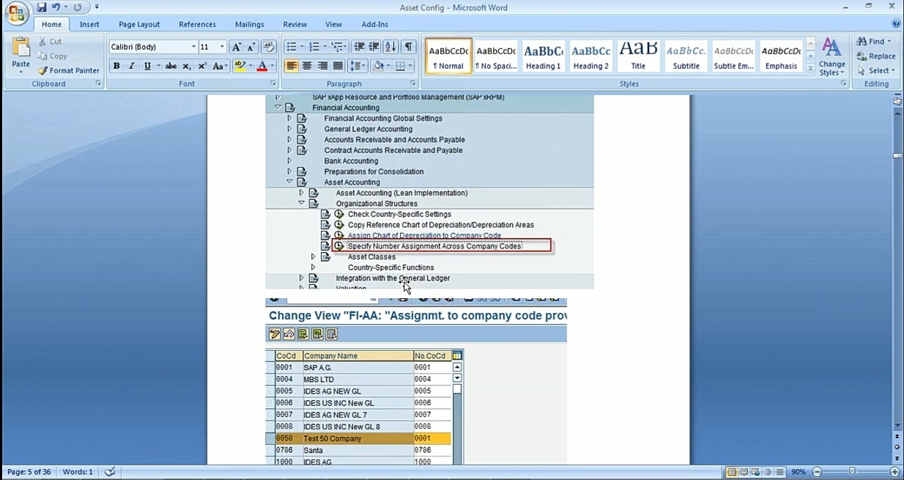Screen dimensions: 904x480
Task: Align text right
Action: pyautogui.click(x=322, y=66)
